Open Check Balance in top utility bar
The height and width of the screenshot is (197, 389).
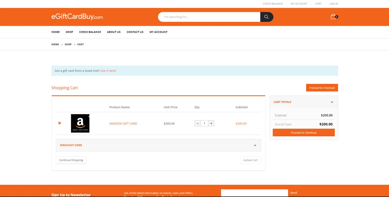273,4
